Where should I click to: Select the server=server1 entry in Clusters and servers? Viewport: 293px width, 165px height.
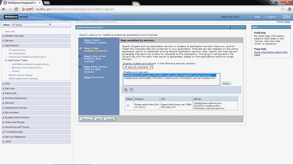pos(170,75)
